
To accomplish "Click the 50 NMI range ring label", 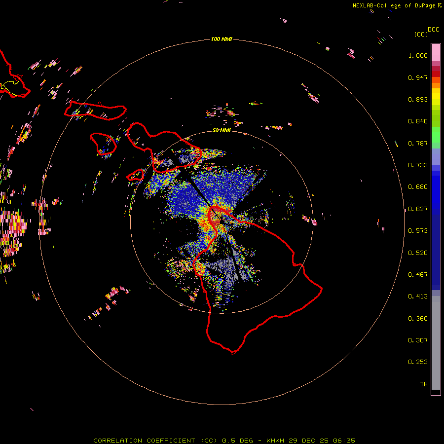I will click(x=222, y=130).
